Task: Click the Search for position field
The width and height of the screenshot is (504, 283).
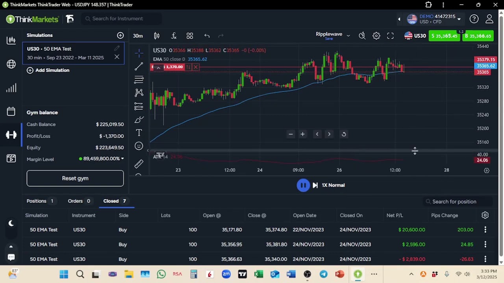Action: 458,202
